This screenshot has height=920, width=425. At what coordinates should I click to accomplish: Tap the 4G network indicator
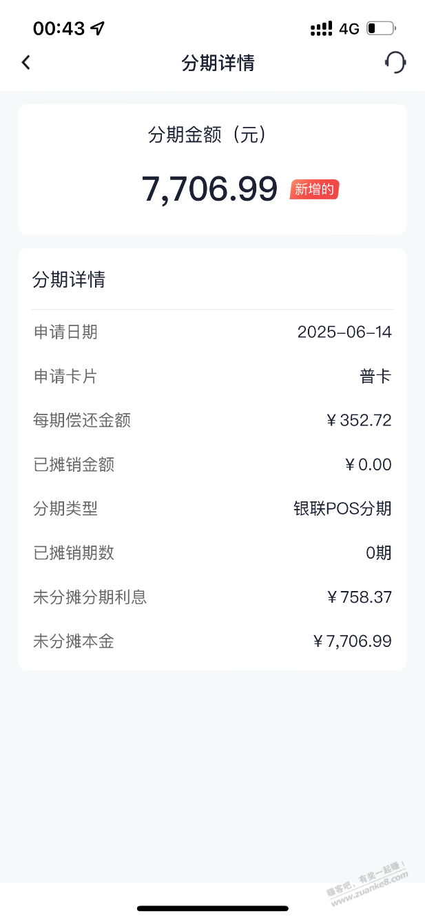tap(349, 29)
